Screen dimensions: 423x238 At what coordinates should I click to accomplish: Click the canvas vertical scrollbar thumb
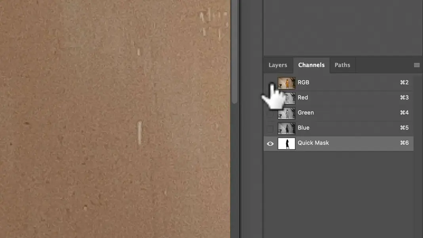pos(235,51)
